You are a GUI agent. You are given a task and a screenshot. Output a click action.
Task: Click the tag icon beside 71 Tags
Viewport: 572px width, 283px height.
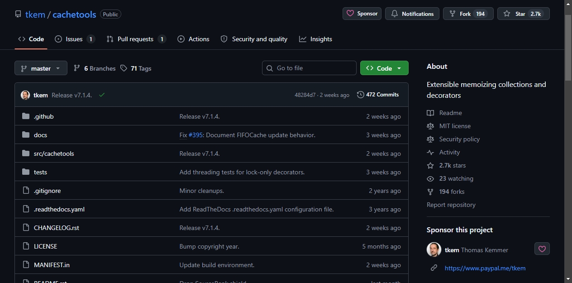click(x=124, y=68)
